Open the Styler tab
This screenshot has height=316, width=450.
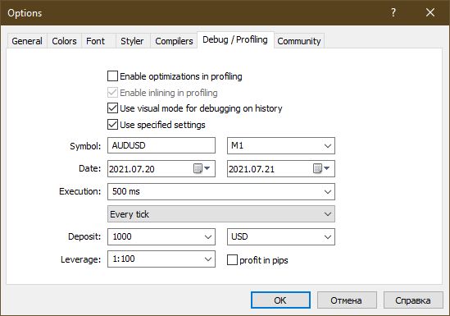pos(133,41)
